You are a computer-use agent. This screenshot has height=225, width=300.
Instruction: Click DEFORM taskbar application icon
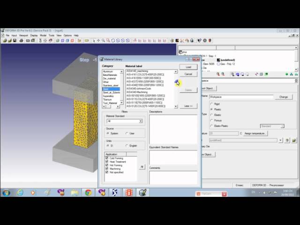(142, 193)
